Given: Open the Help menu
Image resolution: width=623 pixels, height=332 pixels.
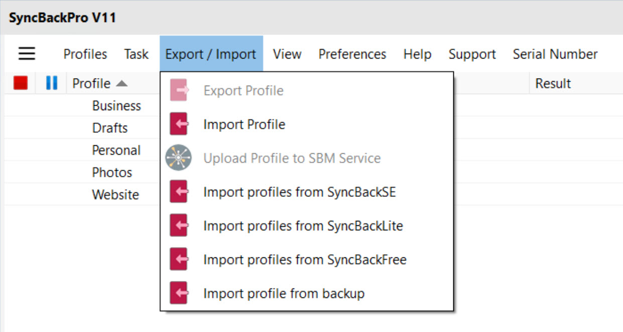Looking at the screenshot, I should click(417, 54).
